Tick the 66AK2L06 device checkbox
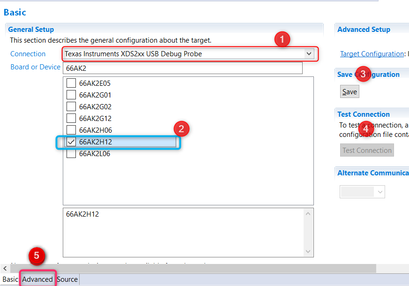 71,154
